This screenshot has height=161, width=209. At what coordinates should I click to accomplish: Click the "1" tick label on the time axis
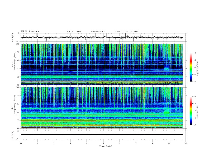(37, 143)
